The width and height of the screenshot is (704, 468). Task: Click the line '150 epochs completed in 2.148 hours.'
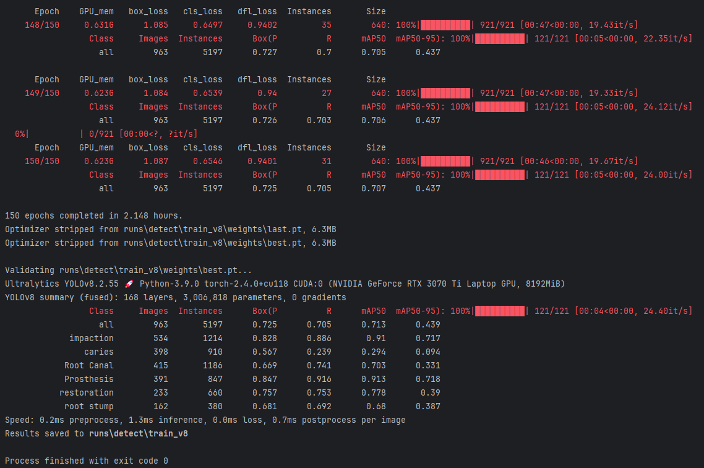click(x=94, y=215)
